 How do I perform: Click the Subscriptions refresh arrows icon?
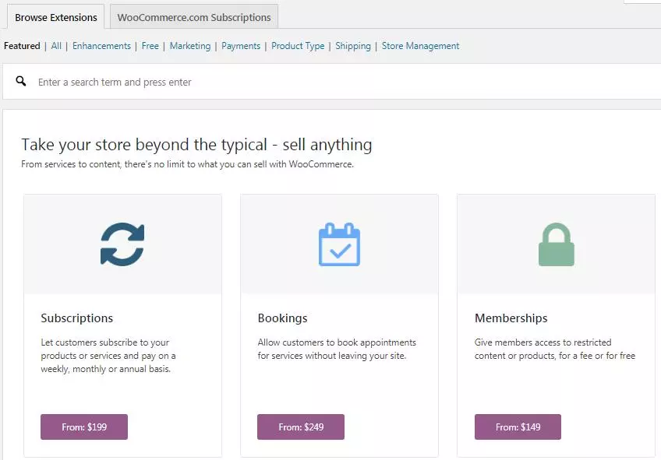pyautogui.click(x=122, y=244)
